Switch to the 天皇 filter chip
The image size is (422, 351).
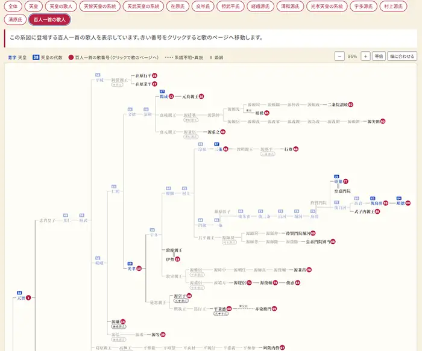(33, 6)
